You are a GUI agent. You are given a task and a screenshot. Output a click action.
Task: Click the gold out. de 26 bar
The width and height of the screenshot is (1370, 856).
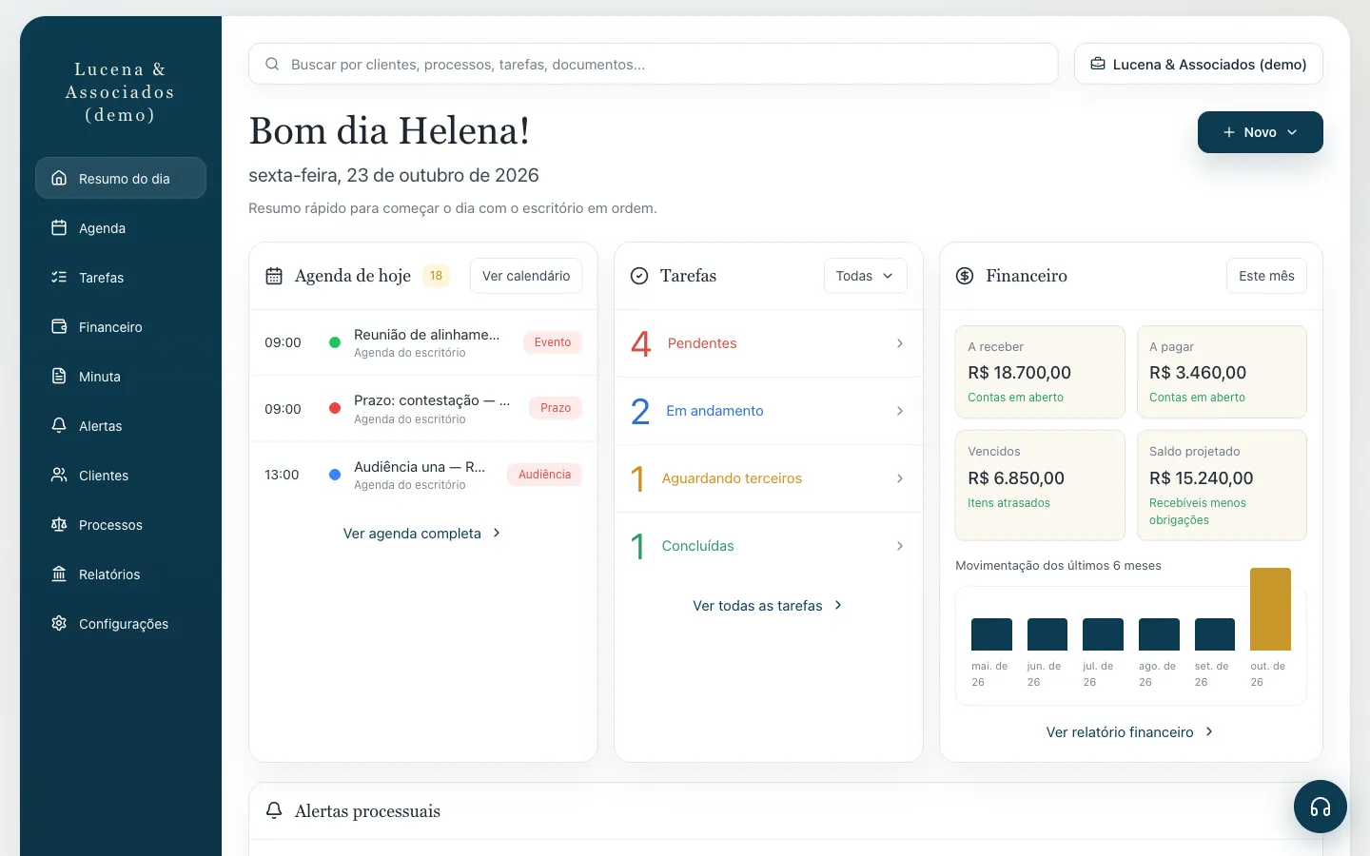(1270, 609)
